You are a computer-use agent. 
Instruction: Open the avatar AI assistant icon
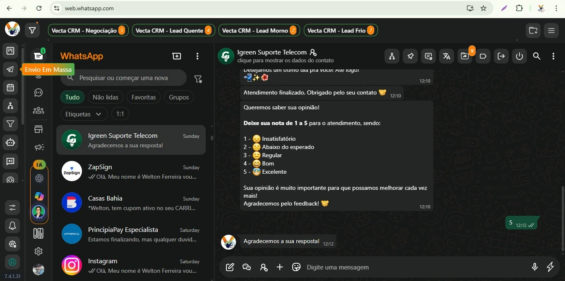[x=38, y=213]
